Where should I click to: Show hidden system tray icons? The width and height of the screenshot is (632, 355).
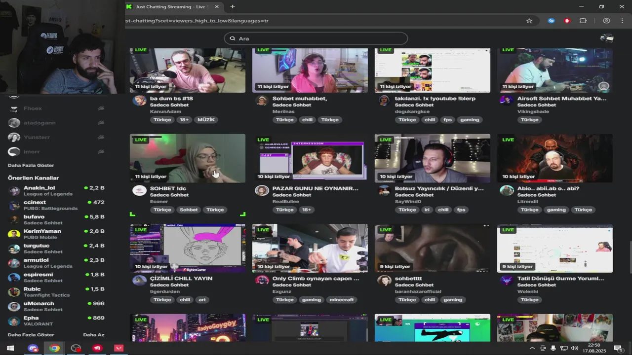[532, 348]
